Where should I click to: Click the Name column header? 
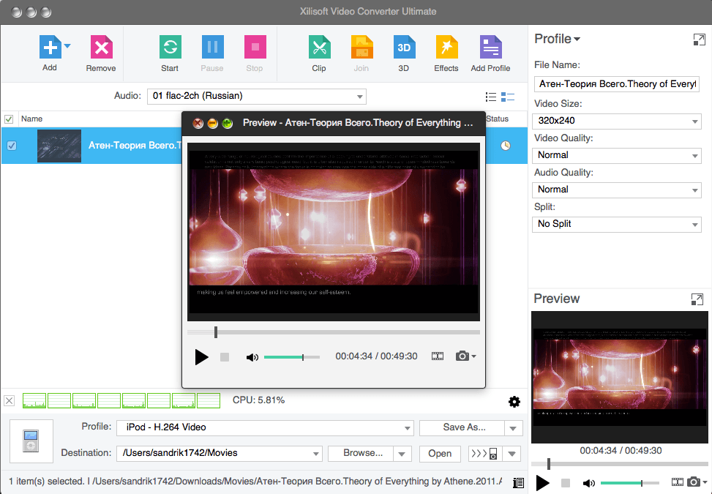point(31,119)
